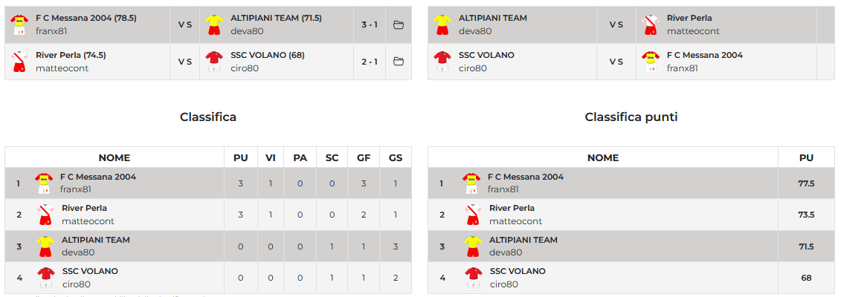
Task: Select the GF column header
Action: tap(364, 157)
